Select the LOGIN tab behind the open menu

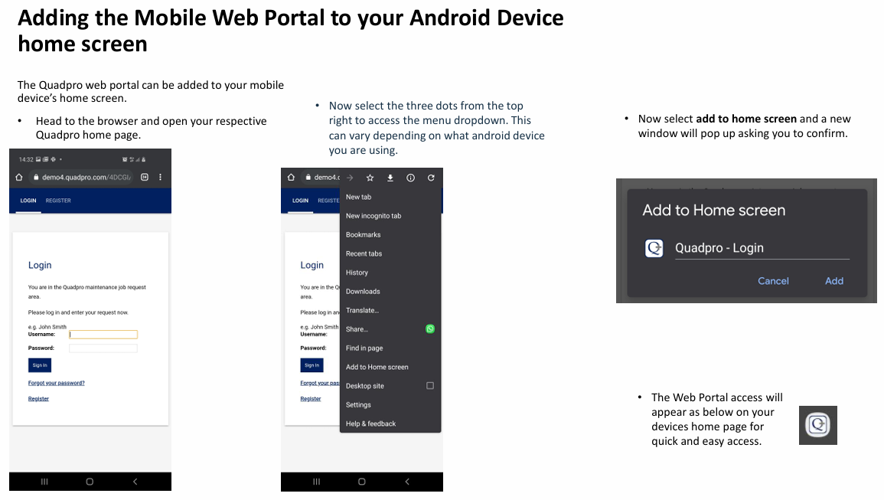300,201
